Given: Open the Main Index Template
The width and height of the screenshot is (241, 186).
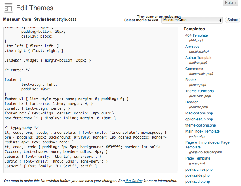Looking at the screenshot, I should pyautogui.click(x=202, y=131).
